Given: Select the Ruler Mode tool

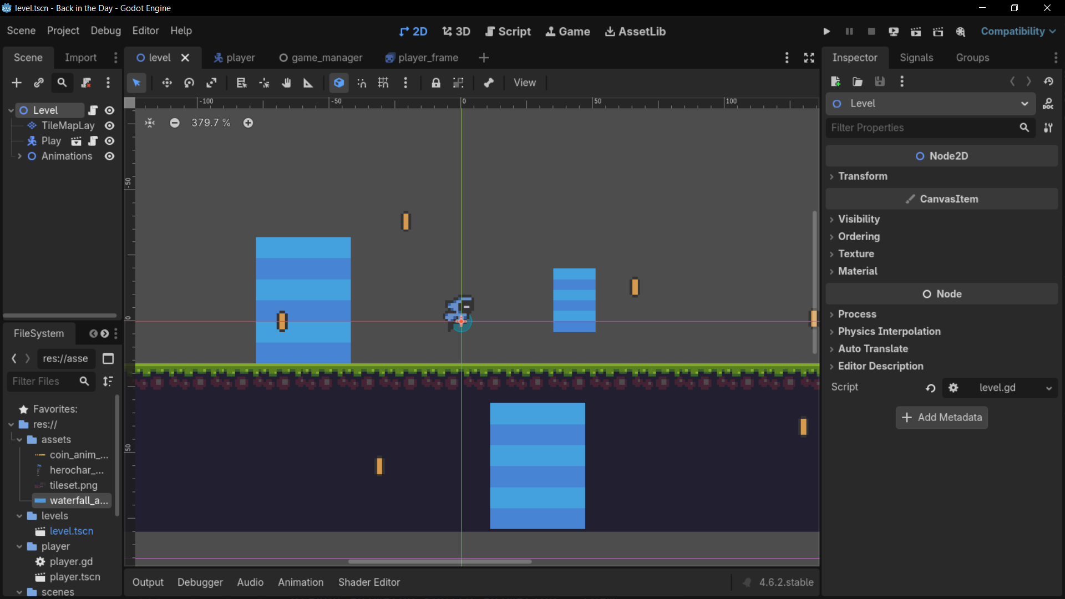Looking at the screenshot, I should pyautogui.click(x=308, y=83).
